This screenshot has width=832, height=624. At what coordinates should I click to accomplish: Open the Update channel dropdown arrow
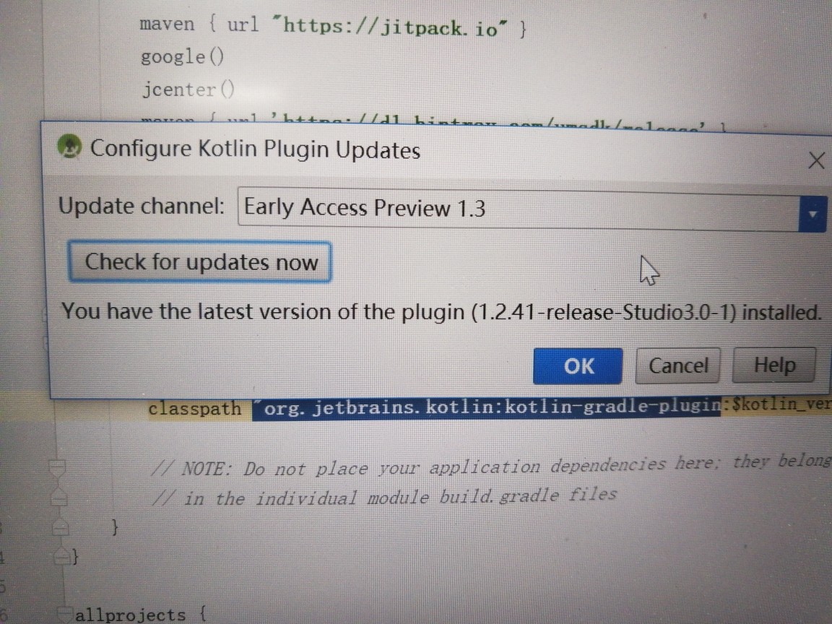click(812, 214)
